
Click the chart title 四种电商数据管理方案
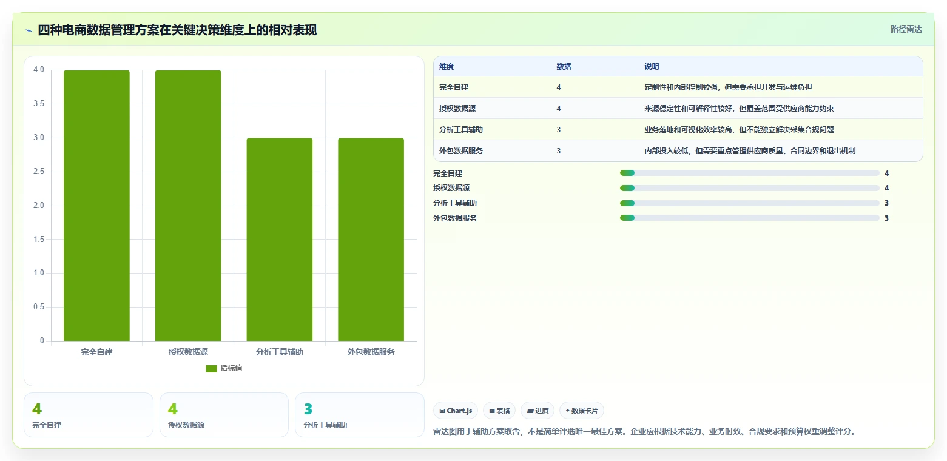[177, 30]
